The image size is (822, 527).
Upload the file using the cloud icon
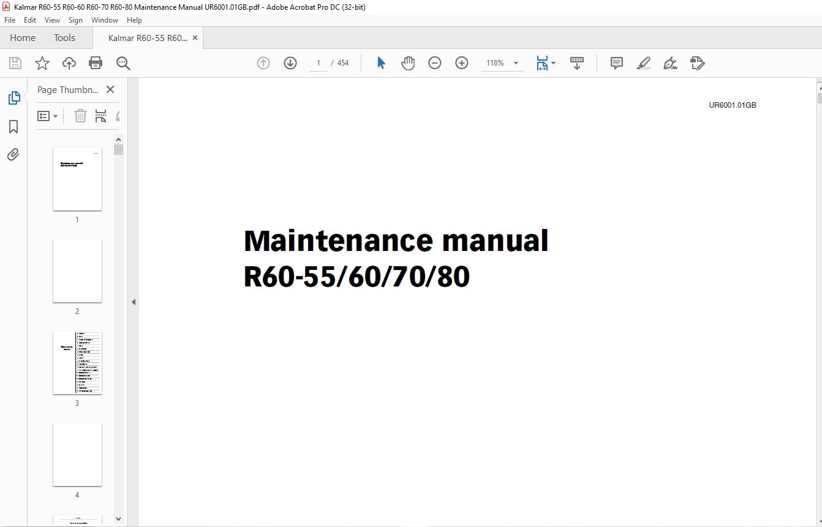69,63
